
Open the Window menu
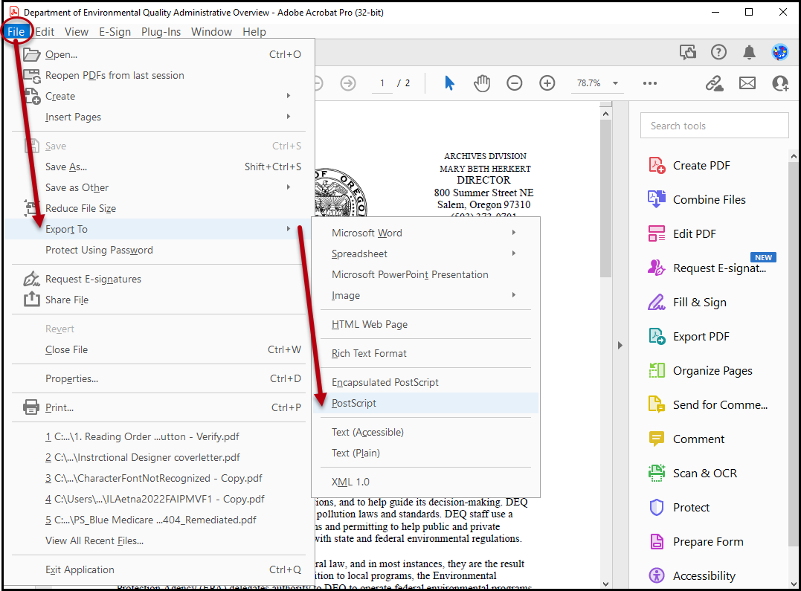click(211, 32)
